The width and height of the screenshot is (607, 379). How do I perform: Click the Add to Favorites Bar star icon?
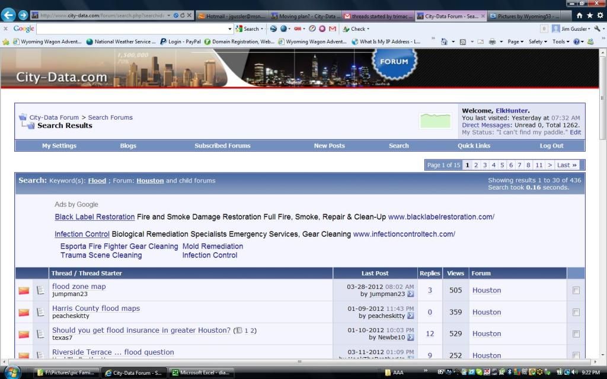[6, 41]
